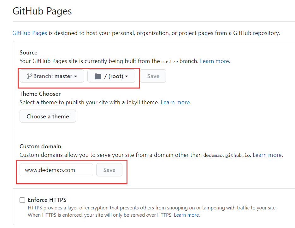Screen dimensions: 295x228
Task: Open Learn more link under Theme Chooser
Action: click(175, 102)
